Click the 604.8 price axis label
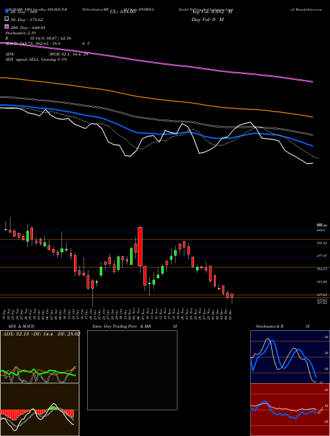330x436 pixels. [321, 231]
